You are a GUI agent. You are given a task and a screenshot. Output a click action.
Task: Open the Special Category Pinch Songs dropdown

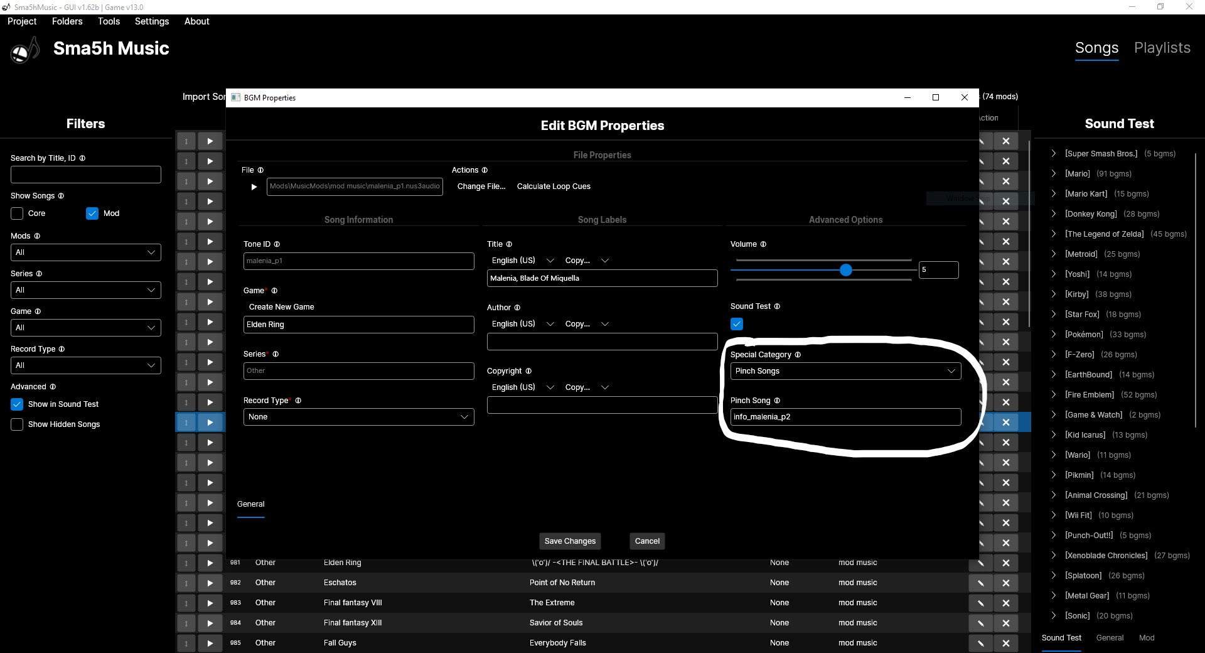pos(845,371)
